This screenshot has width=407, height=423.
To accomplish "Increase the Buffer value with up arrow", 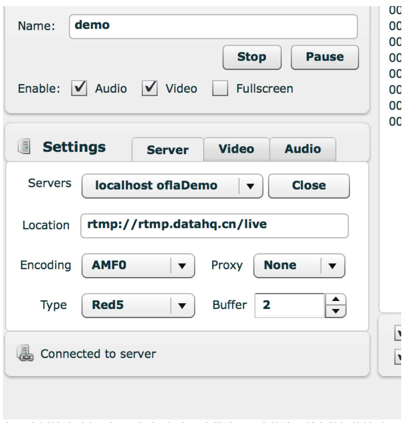I will (x=336, y=299).
